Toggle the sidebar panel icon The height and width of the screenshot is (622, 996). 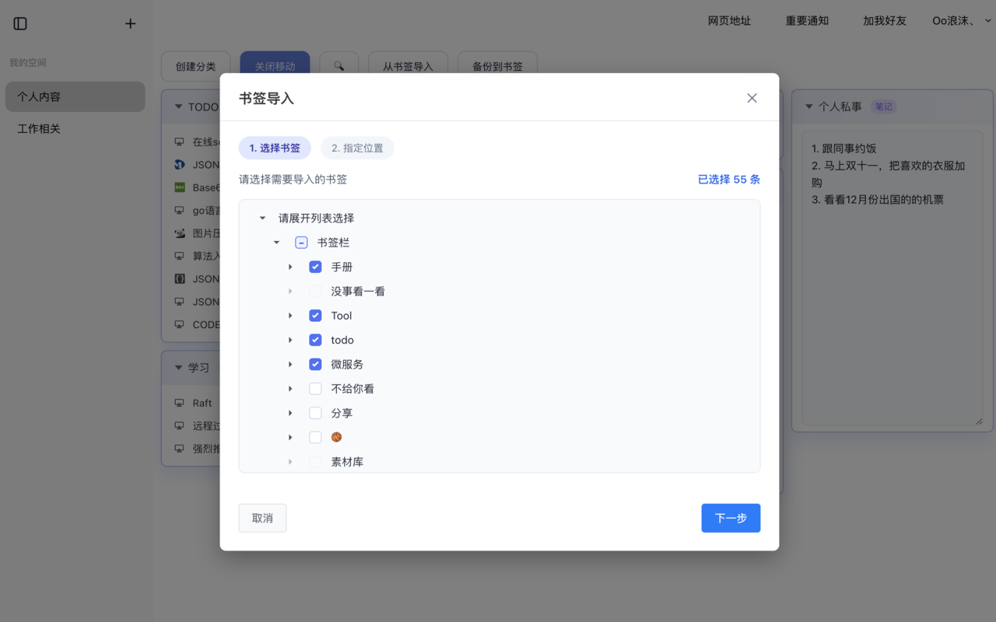pos(20,23)
